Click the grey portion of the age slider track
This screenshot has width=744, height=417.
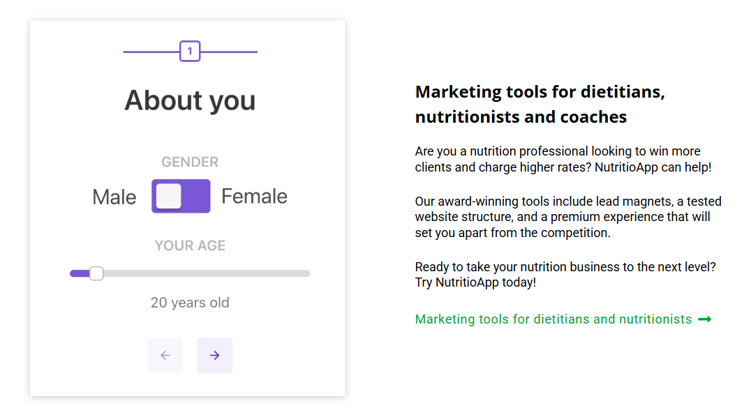pos(209,273)
